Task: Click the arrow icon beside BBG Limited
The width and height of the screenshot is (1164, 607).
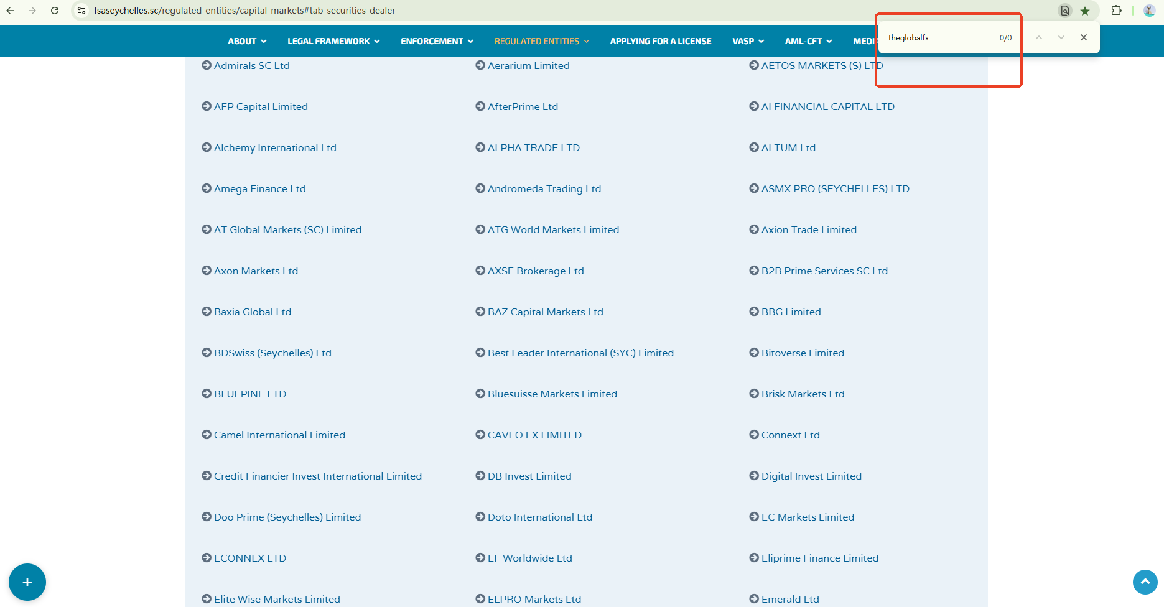Action: [754, 312]
